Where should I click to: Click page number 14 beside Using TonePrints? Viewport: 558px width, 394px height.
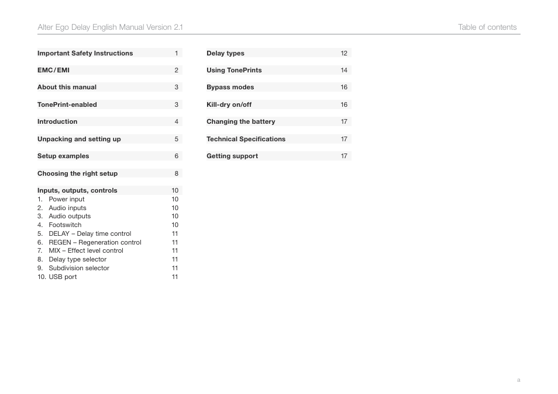click(x=344, y=71)
